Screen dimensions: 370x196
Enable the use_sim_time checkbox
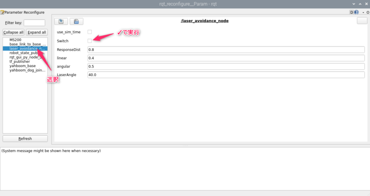click(90, 32)
